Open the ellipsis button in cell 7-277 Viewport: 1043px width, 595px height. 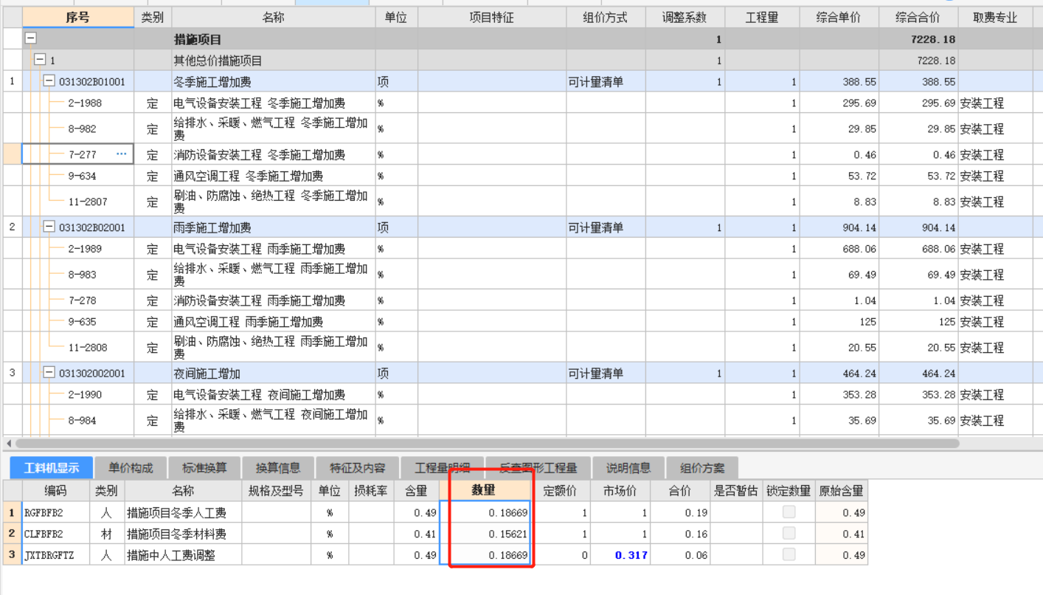pyautogui.click(x=121, y=154)
